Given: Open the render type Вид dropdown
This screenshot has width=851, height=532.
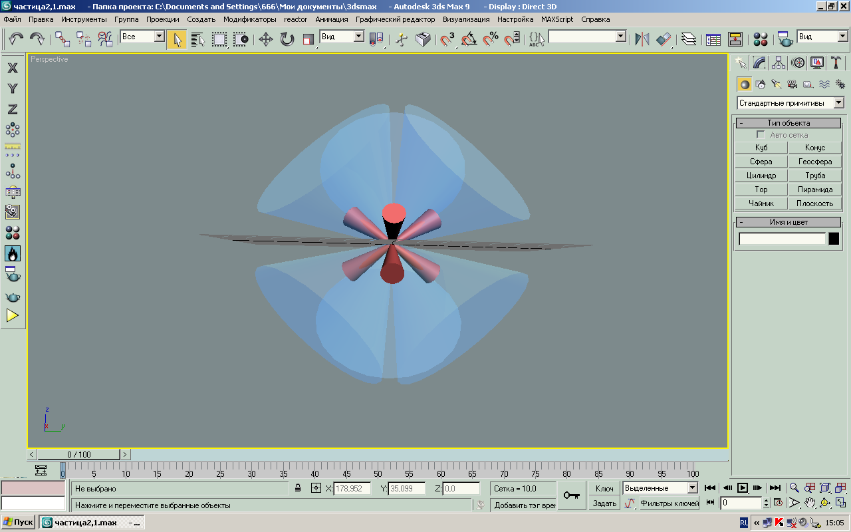Looking at the screenshot, I should click(822, 37).
